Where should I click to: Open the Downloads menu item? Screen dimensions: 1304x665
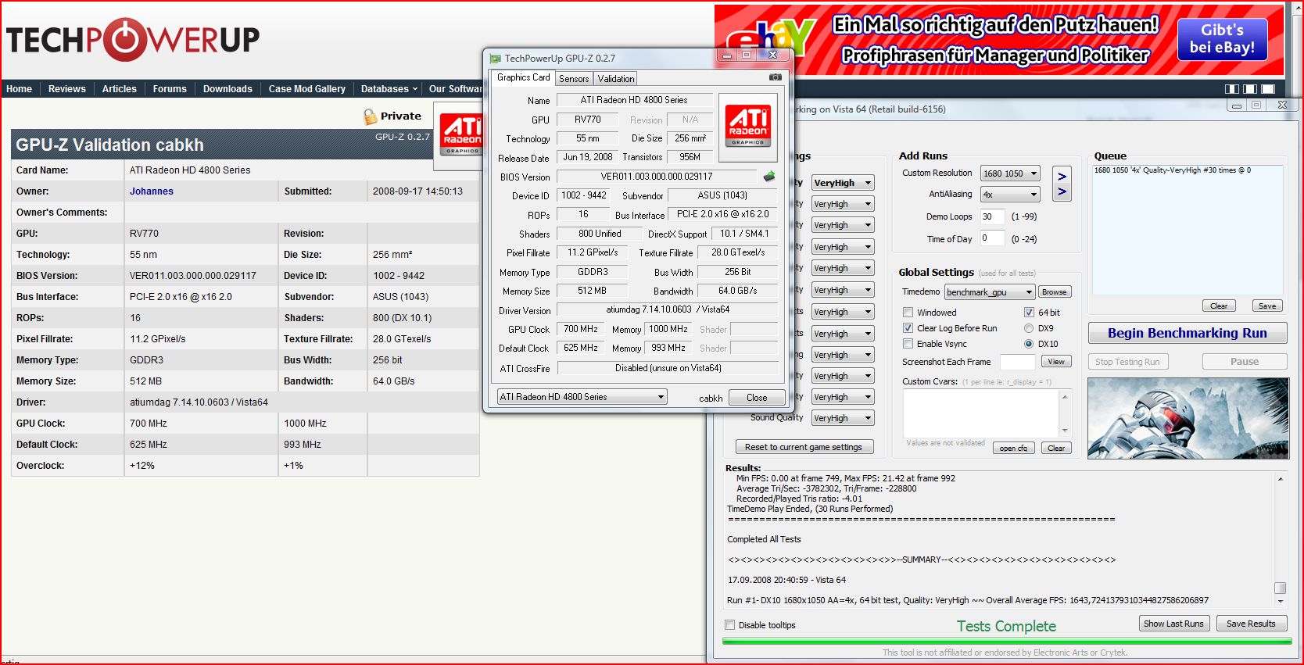[227, 89]
